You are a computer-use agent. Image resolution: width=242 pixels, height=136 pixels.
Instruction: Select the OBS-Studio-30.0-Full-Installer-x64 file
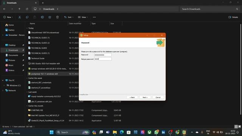[45, 63]
